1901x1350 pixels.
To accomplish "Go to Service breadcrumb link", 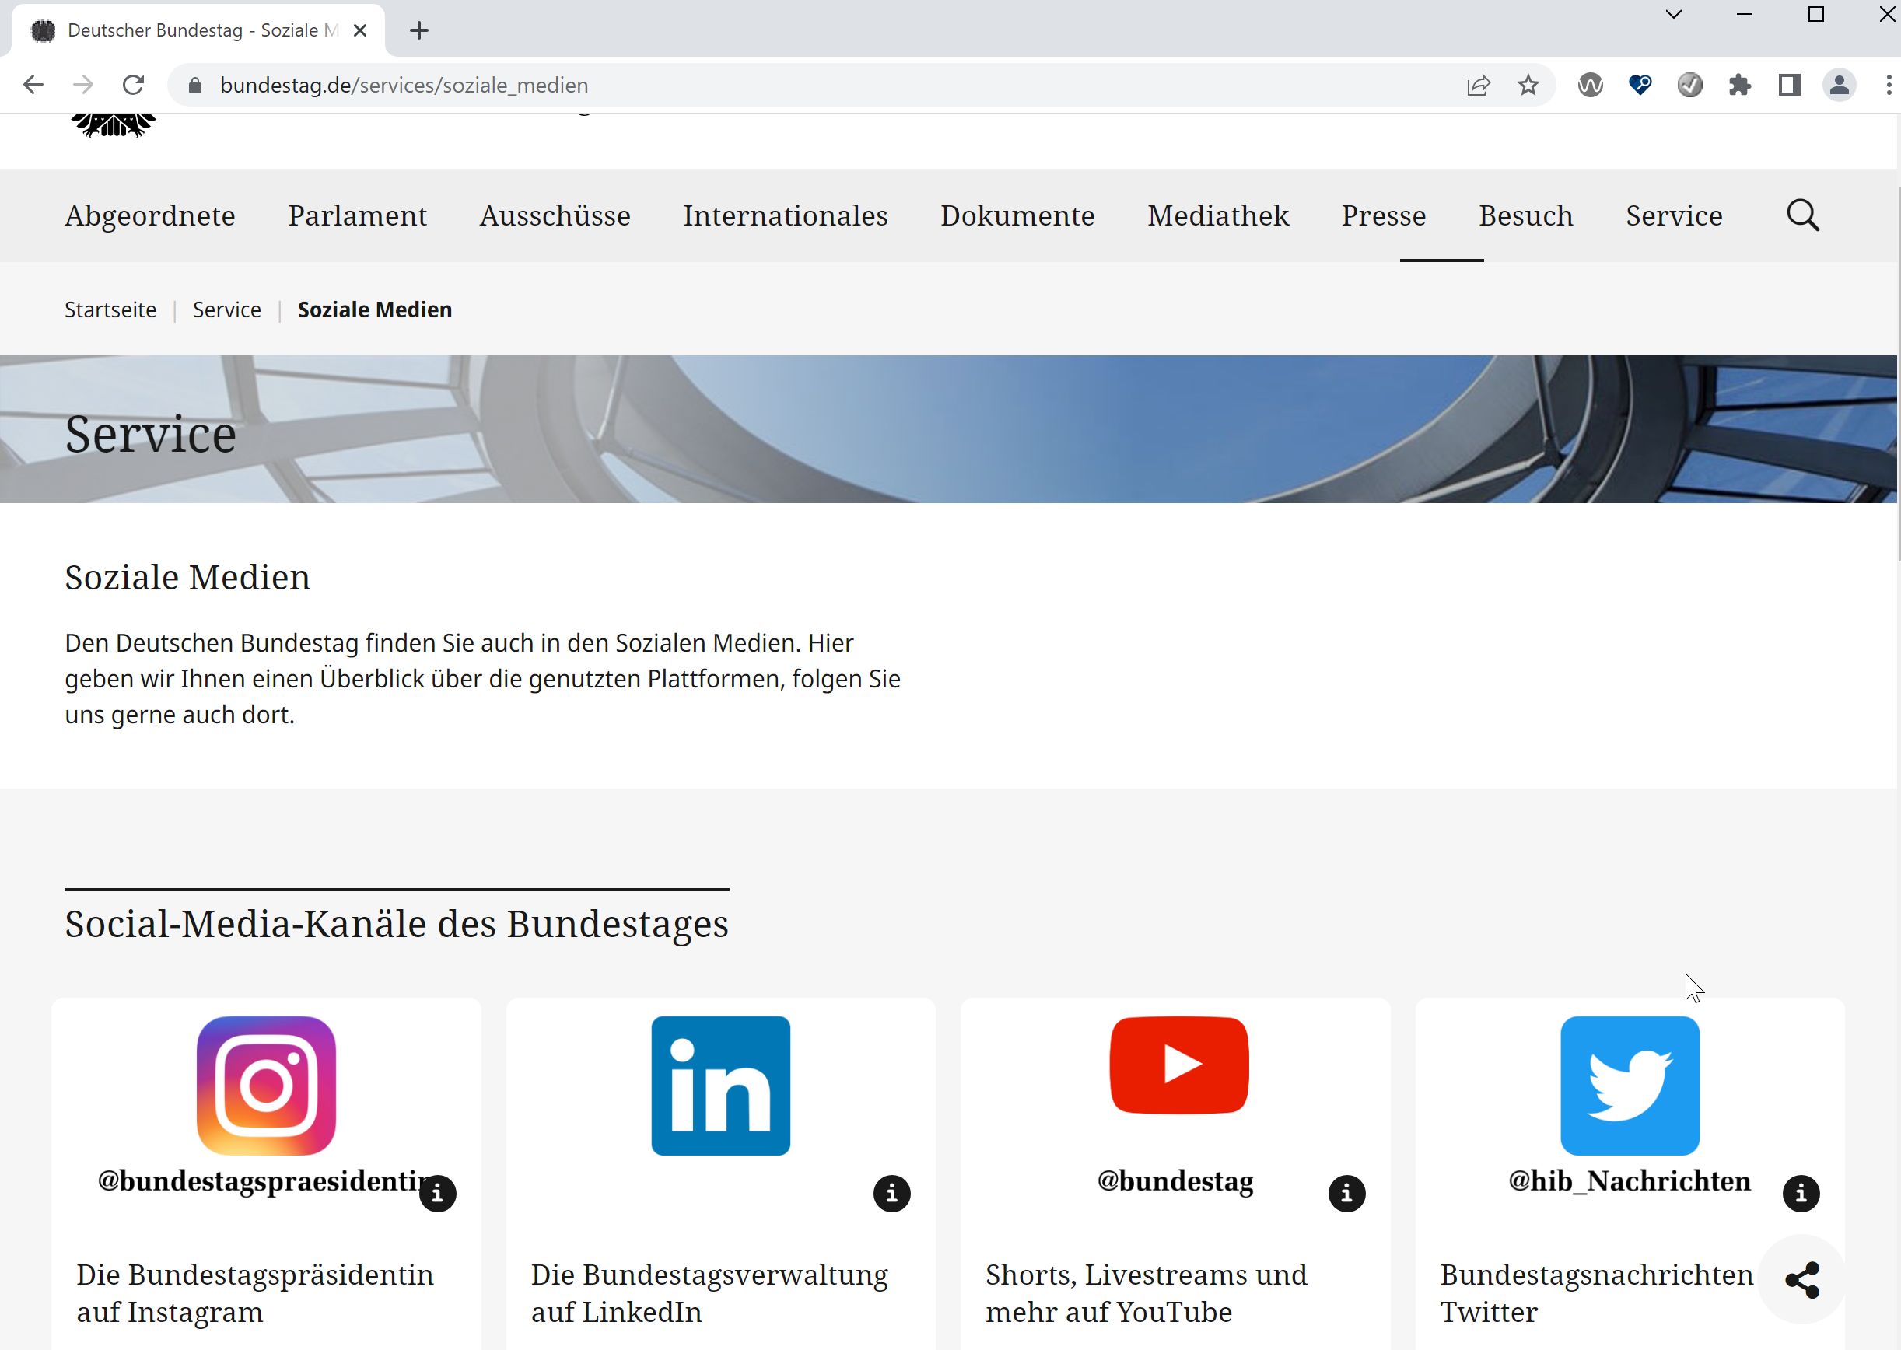I will tap(227, 310).
